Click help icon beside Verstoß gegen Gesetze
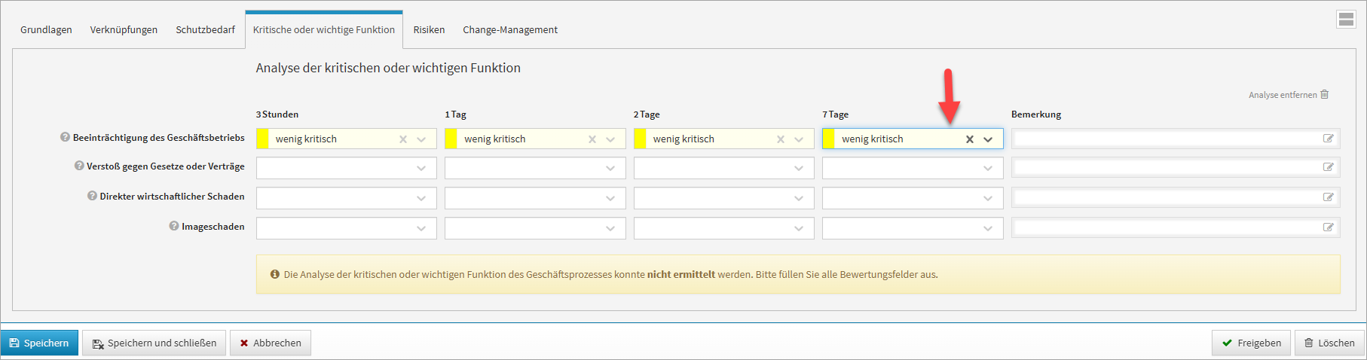This screenshot has height=360, width=1367. point(78,166)
